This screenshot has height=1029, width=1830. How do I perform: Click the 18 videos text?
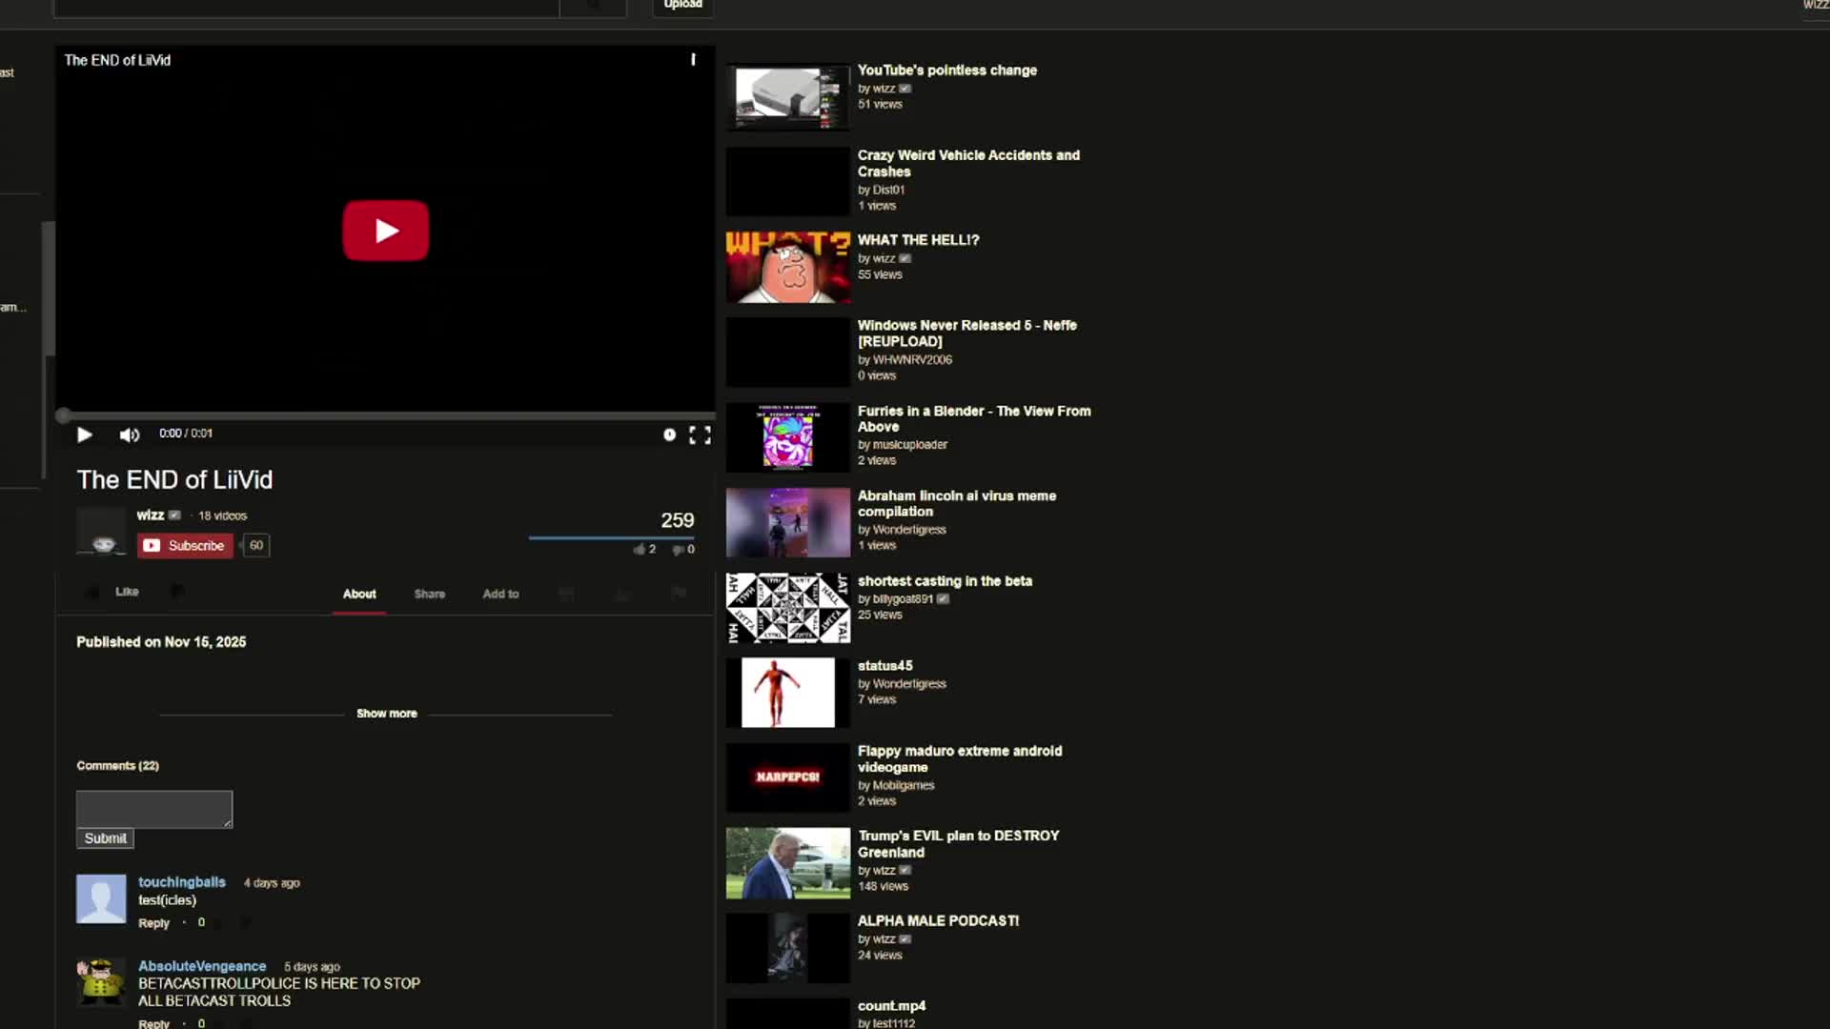[222, 515]
